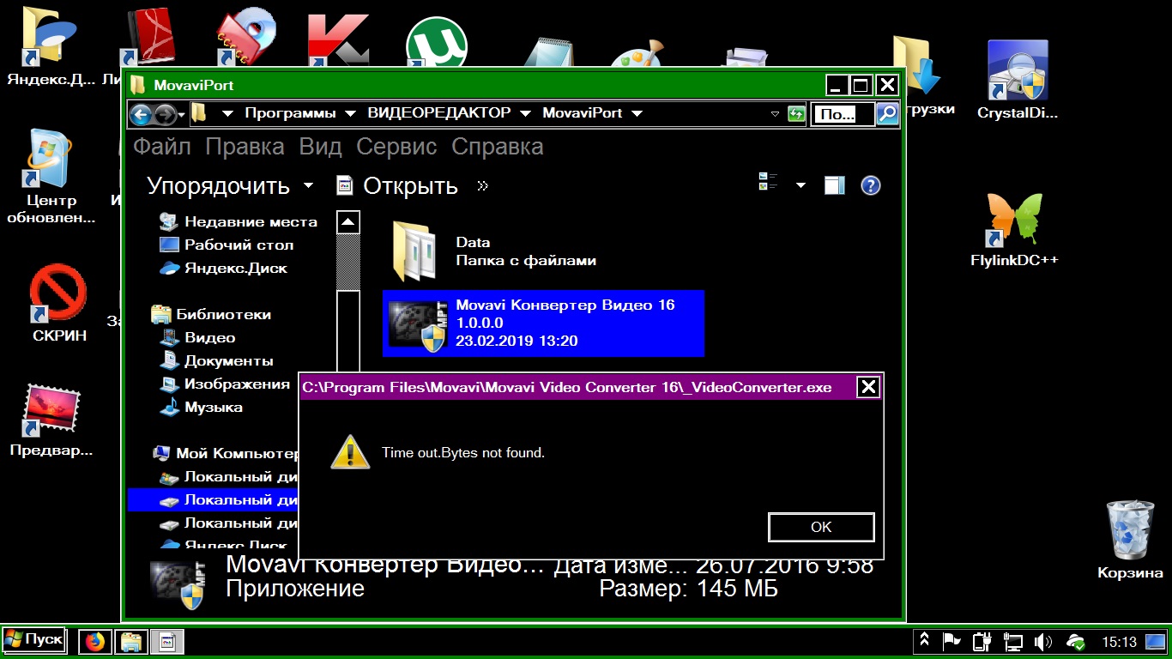1172x659 pixels.
Task: Open the Центр обновления desktop shortcut
Action: click(51, 176)
